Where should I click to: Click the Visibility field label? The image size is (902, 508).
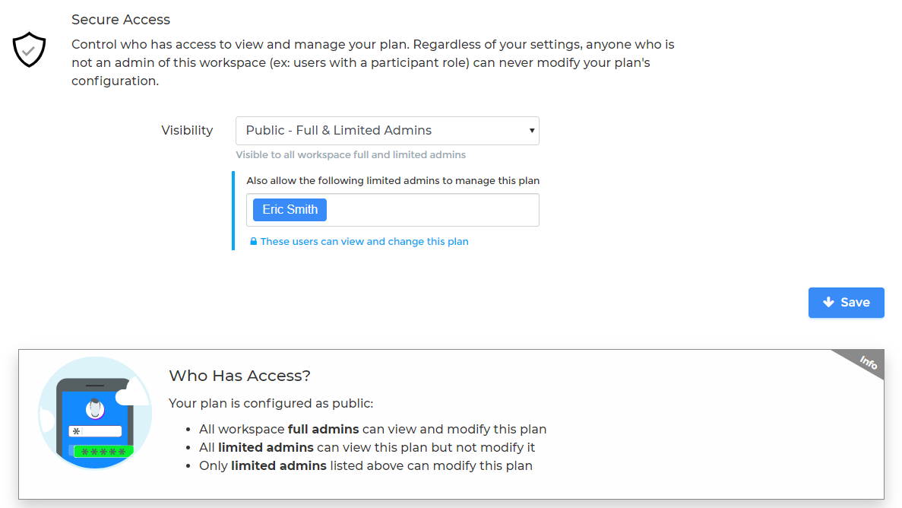pyautogui.click(x=187, y=131)
